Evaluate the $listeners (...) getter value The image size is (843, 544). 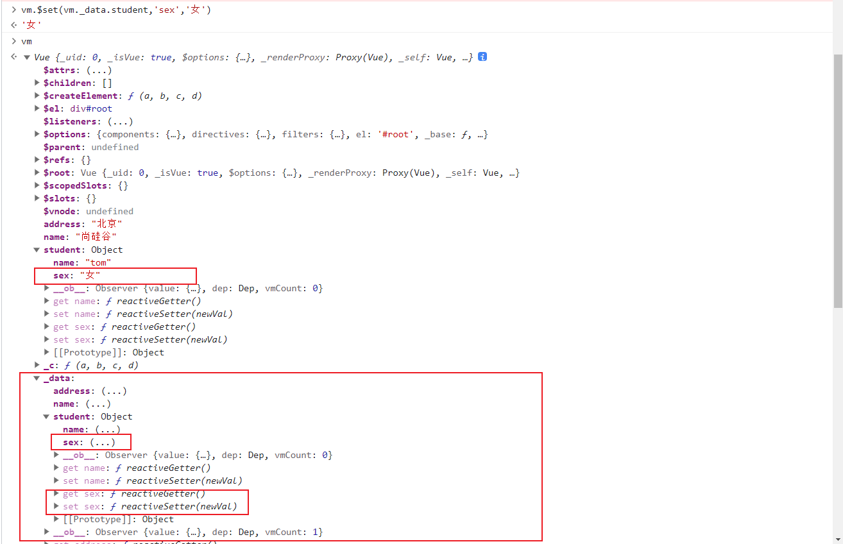[120, 121]
